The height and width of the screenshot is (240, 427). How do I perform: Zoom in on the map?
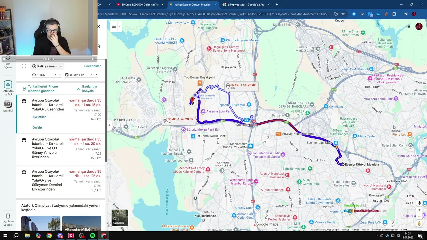419,210
